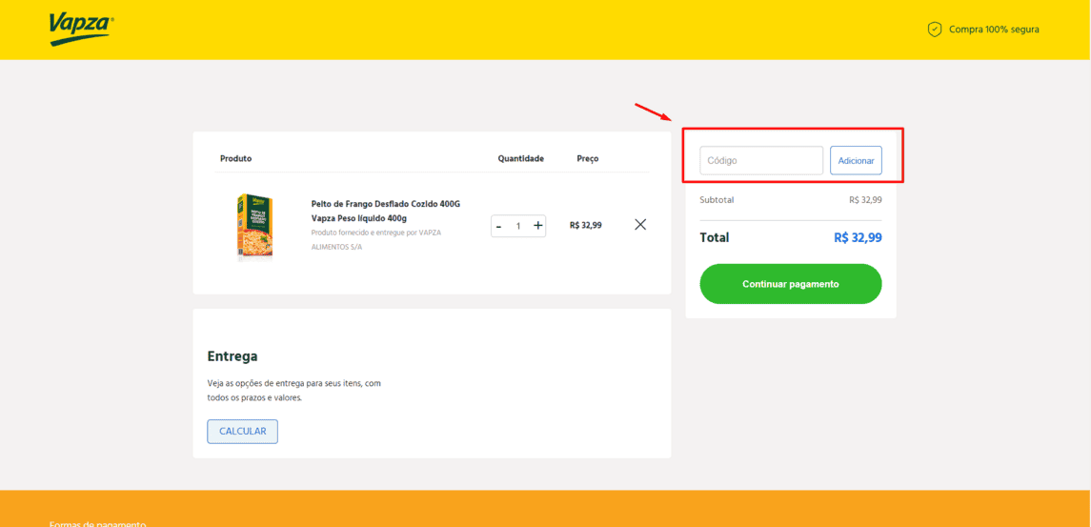1091x527 pixels.
Task: Click the quantity value 1
Action: [x=518, y=226]
